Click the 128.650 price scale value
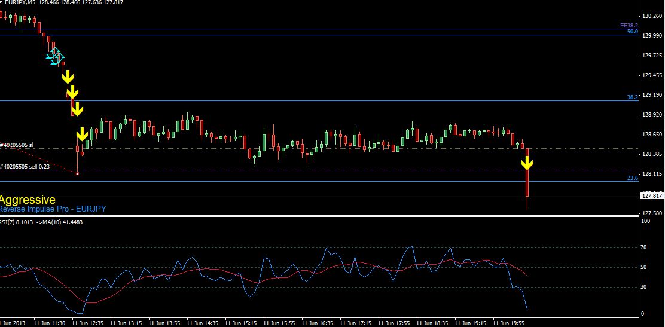Screen dimensions: 665x327 (652, 135)
